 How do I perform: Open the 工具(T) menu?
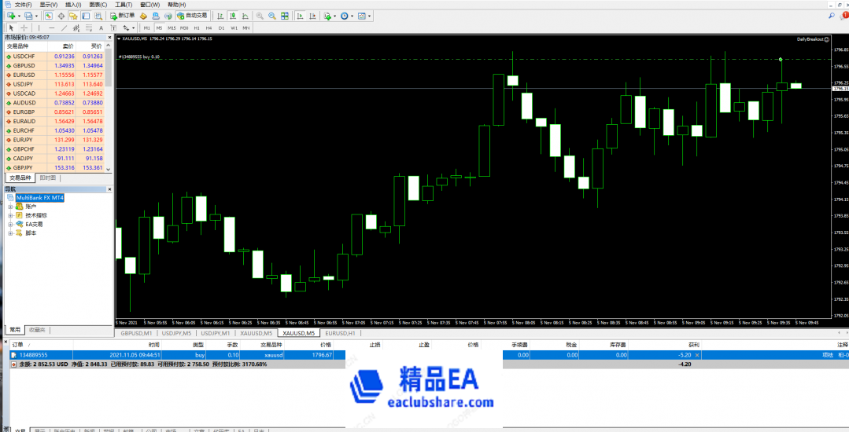pyautogui.click(x=124, y=5)
